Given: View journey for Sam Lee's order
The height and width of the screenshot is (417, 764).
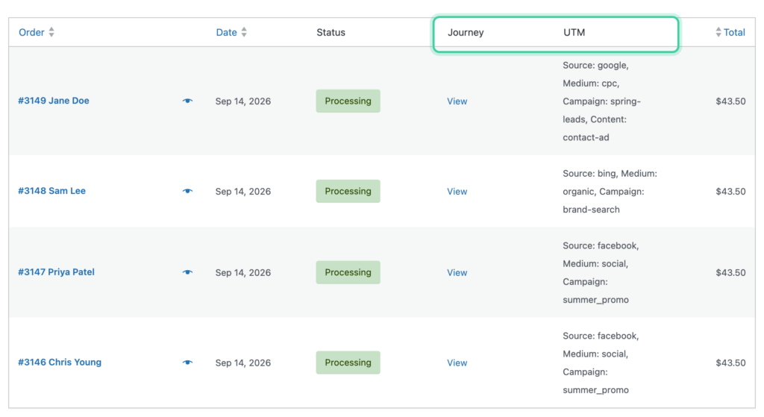Looking at the screenshot, I should point(457,192).
